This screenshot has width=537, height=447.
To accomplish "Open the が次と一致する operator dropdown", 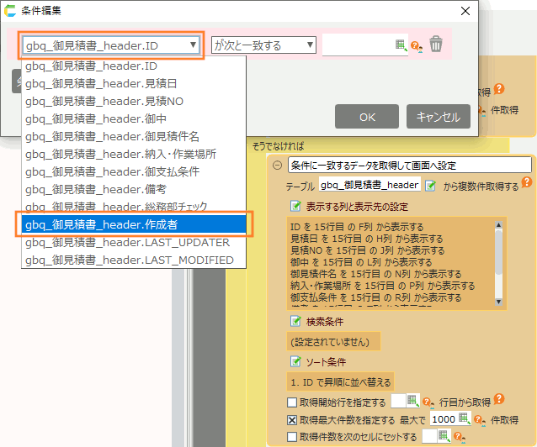I will (263, 45).
